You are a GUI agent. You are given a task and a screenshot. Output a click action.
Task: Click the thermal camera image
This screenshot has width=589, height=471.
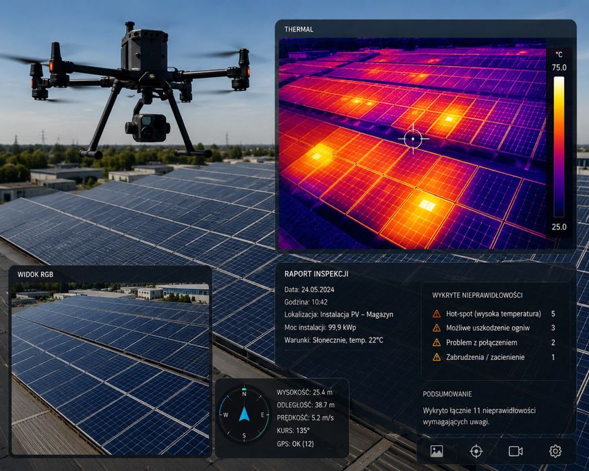(x=412, y=143)
